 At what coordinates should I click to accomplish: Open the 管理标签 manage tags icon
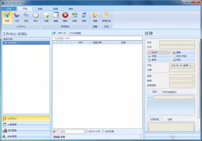click(106, 17)
